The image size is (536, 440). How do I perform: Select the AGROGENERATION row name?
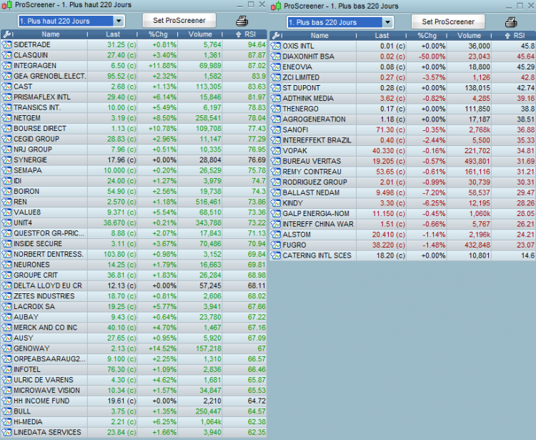[x=314, y=119]
